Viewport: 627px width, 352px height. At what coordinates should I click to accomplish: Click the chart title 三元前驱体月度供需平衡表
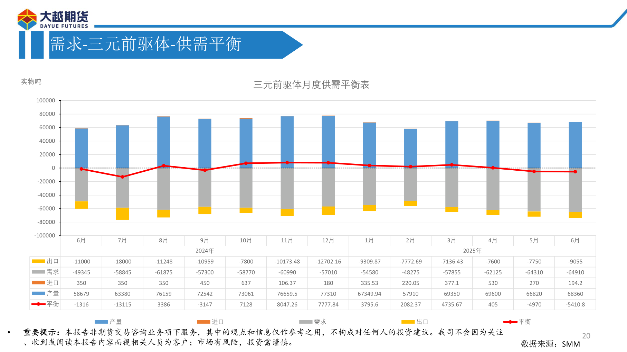(311, 85)
